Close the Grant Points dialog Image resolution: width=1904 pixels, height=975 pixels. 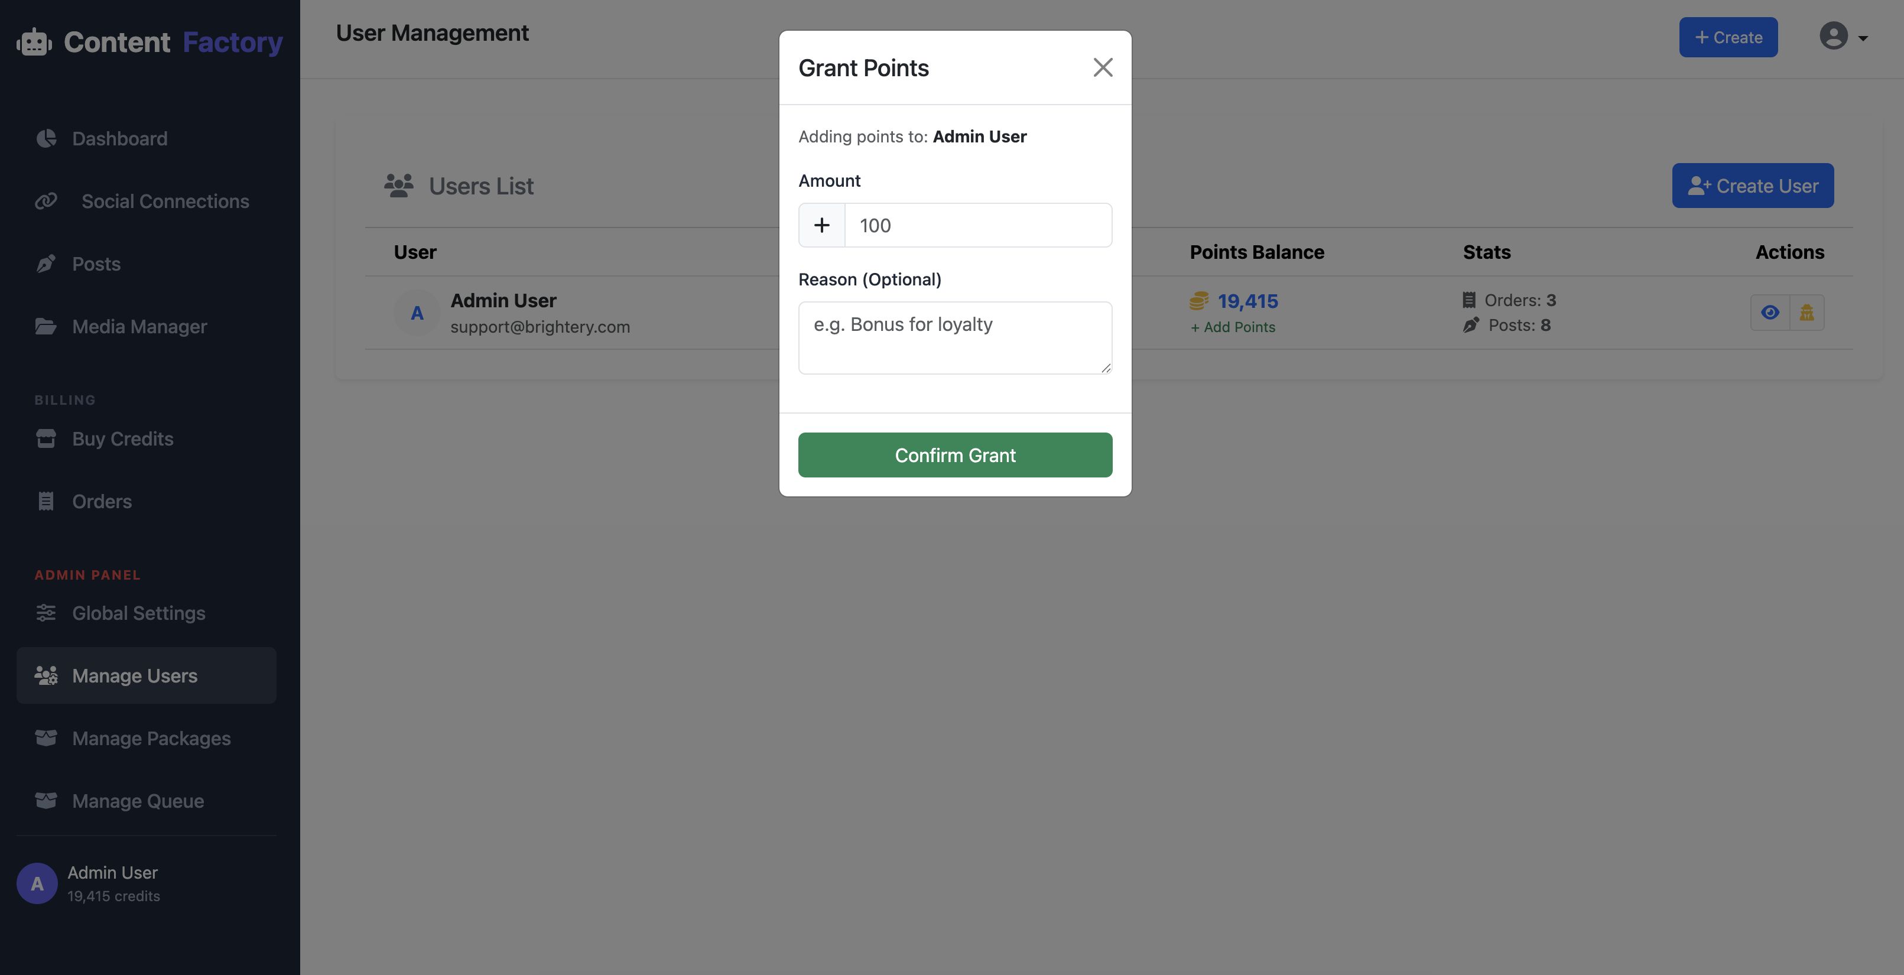click(1102, 67)
